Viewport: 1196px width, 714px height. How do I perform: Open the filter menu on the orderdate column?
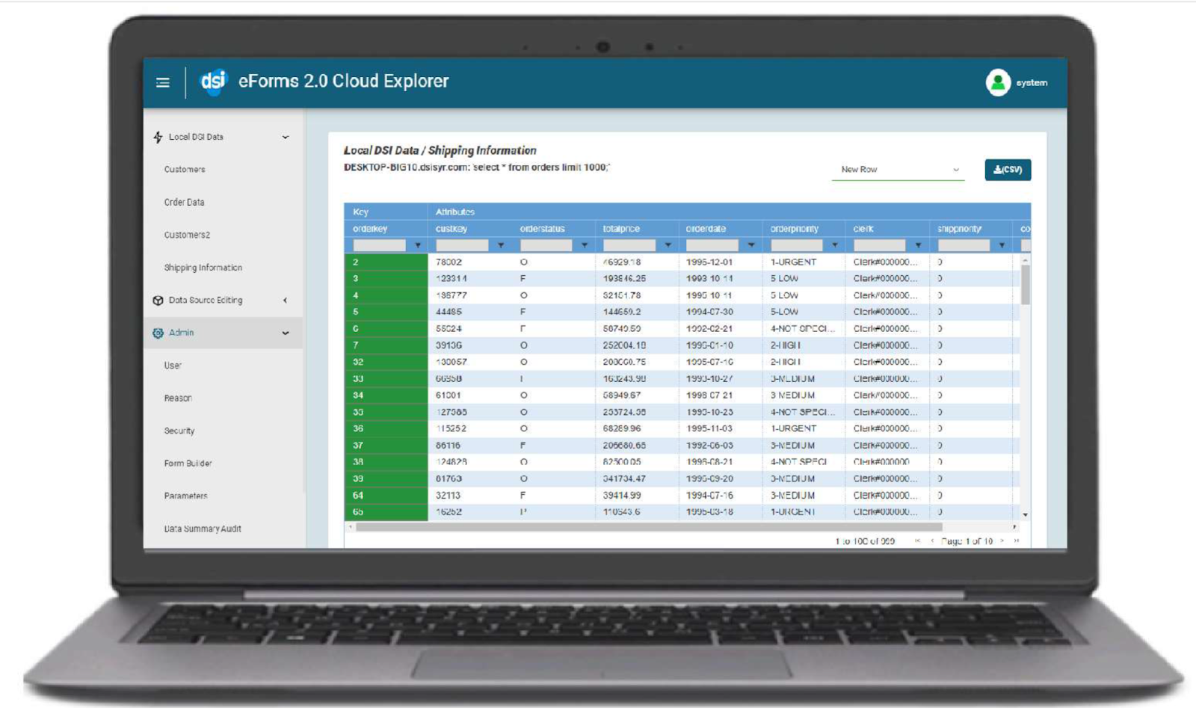pos(750,247)
